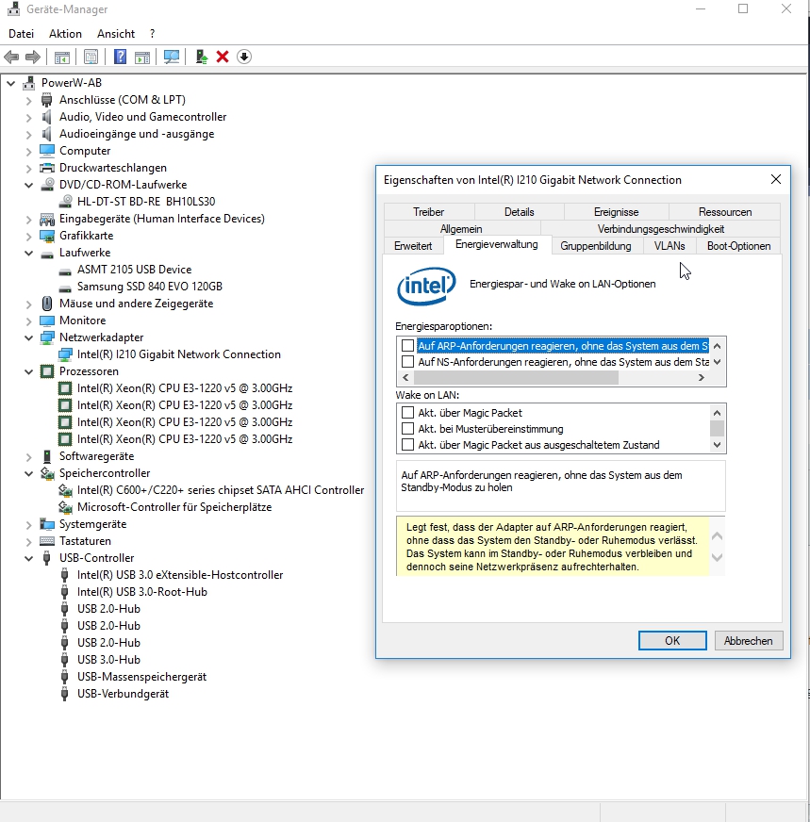Enable the ARP-Anforderungen checkbox

click(x=407, y=346)
